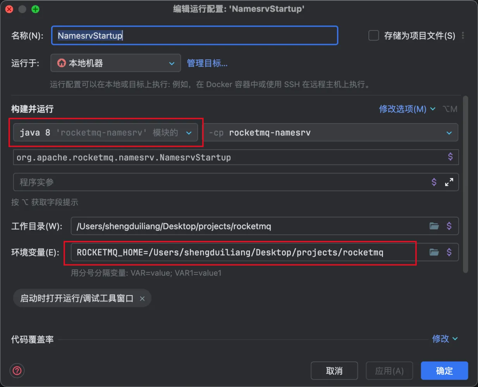The width and height of the screenshot is (478, 387).
Task: Expand the java 8 rocketmq-namesrv module dropdown
Action: [189, 132]
